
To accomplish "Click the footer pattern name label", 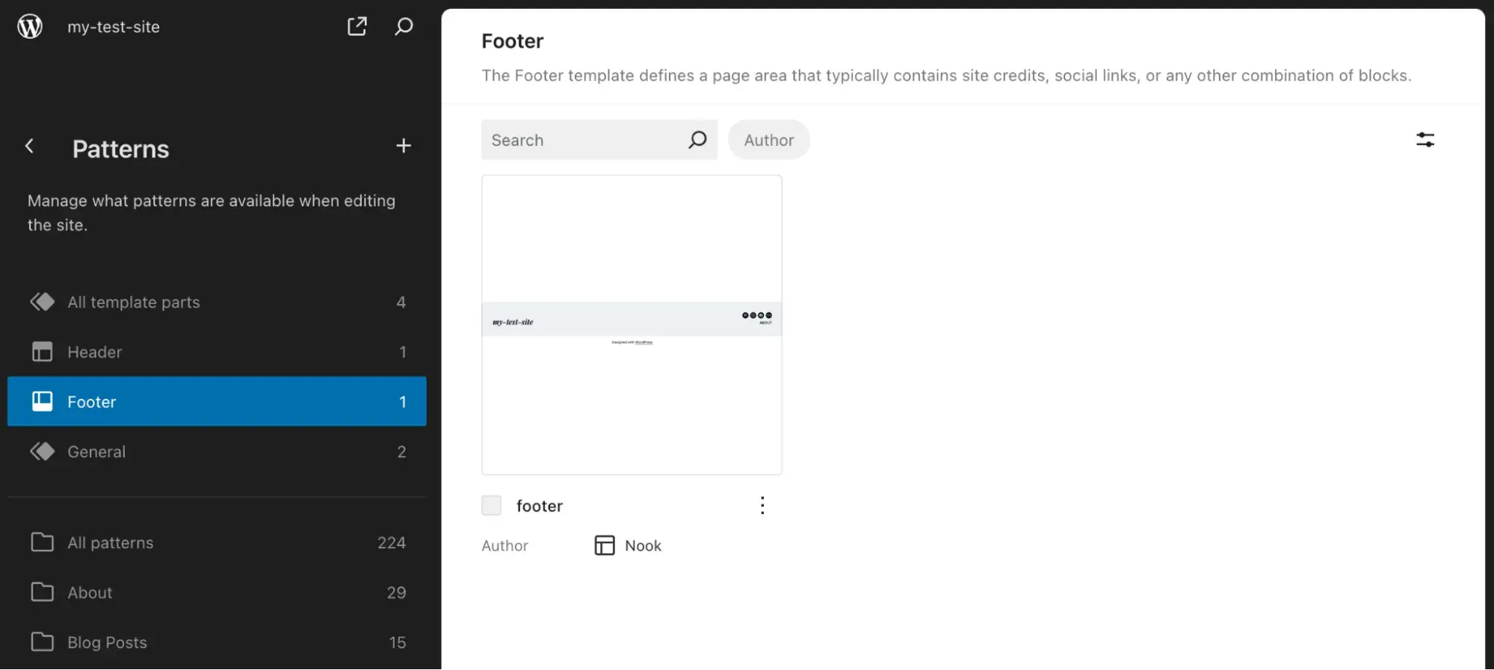I will point(539,505).
